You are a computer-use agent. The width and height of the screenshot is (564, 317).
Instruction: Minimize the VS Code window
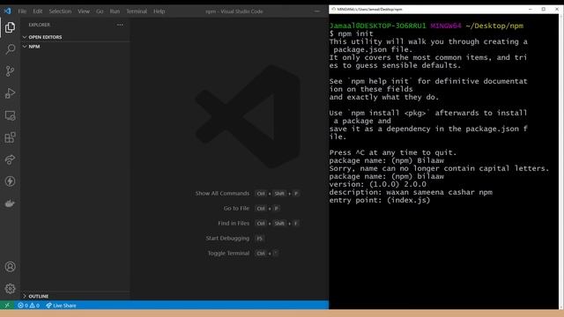(317, 11)
